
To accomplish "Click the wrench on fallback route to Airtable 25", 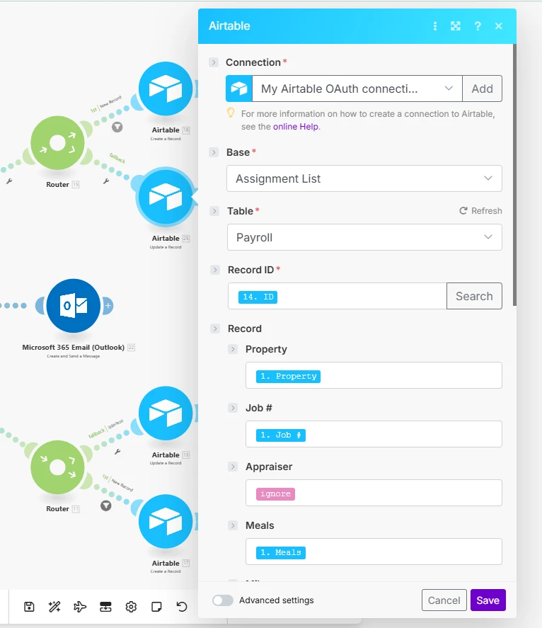I will point(106,181).
